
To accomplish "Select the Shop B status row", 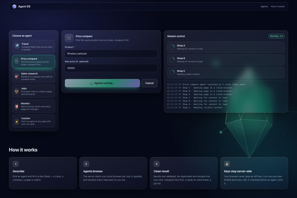I will [x=226, y=60].
